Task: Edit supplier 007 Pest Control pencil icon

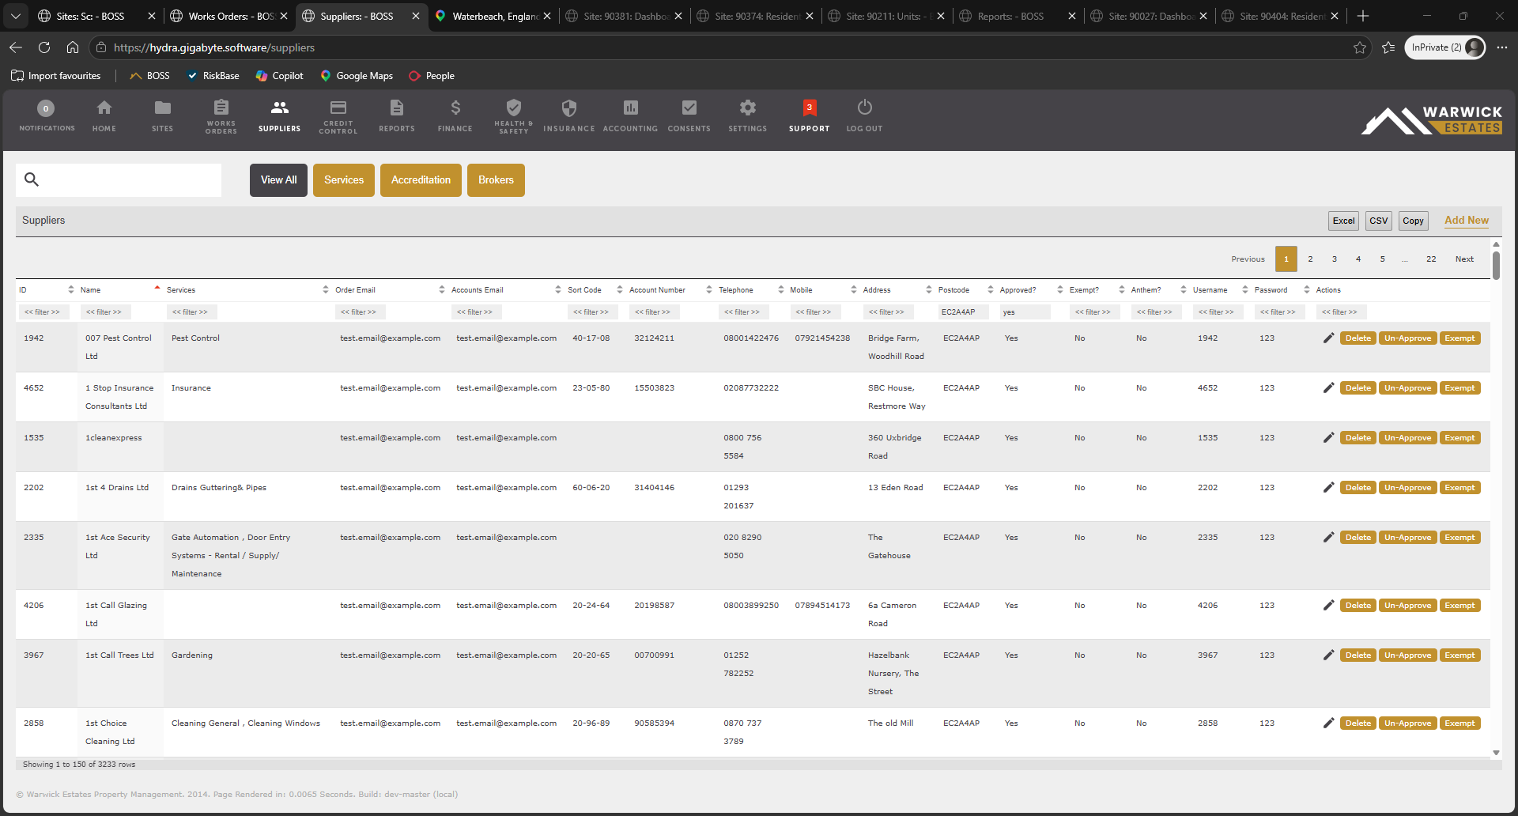Action: pyautogui.click(x=1329, y=338)
